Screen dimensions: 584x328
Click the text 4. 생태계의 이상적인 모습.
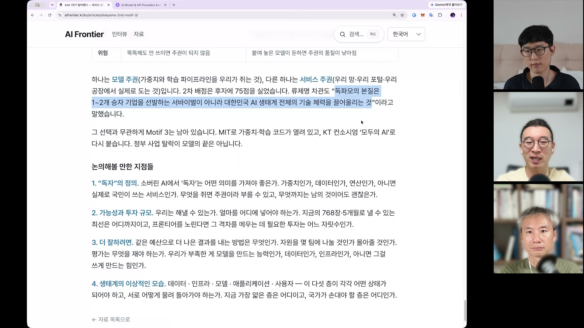pos(129,284)
